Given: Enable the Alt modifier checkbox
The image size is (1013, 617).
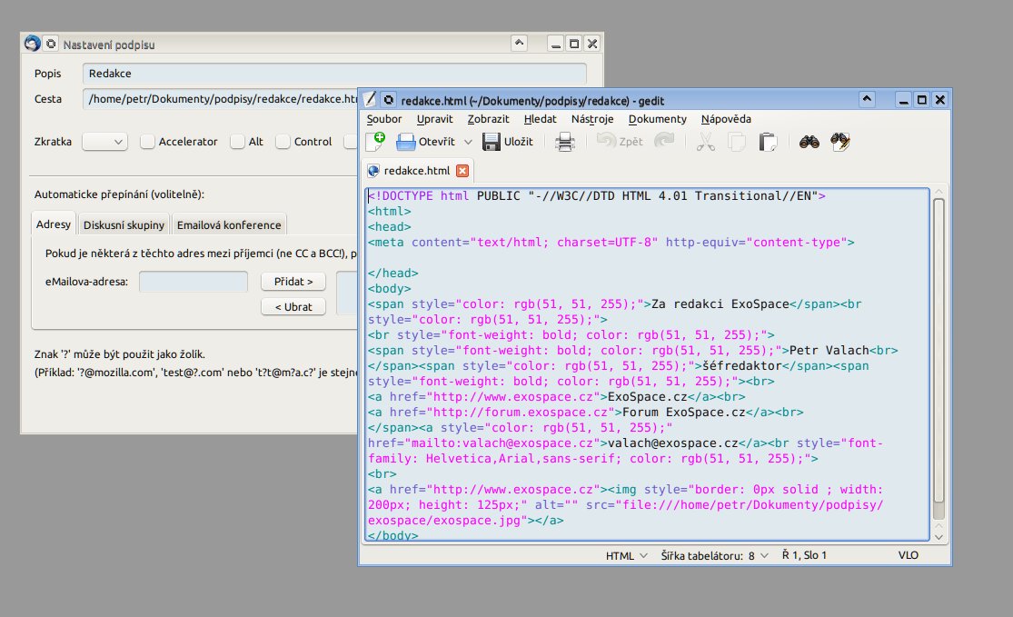Looking at the screenshot, I should [x=237, y=142].
